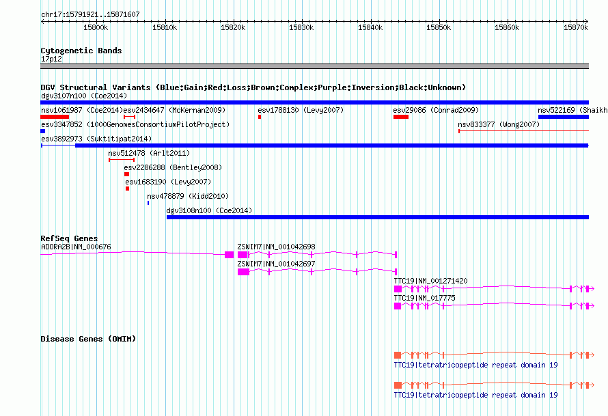Image resolution: width=608 pixels, height=416 pixels.
Task: Click dgv3108n100 (Coe2014) label
Action: point(210,210)
